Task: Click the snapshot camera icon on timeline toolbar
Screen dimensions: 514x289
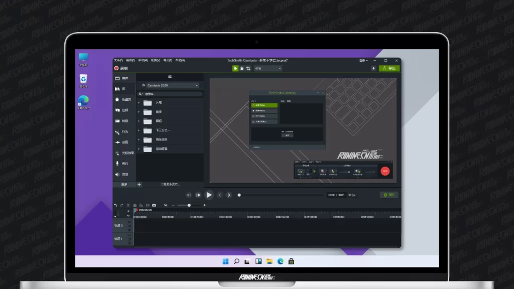Action: pos(154,205)
